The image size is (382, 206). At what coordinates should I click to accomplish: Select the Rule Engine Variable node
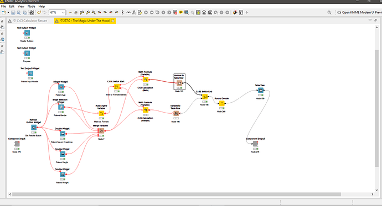[101, 113]
